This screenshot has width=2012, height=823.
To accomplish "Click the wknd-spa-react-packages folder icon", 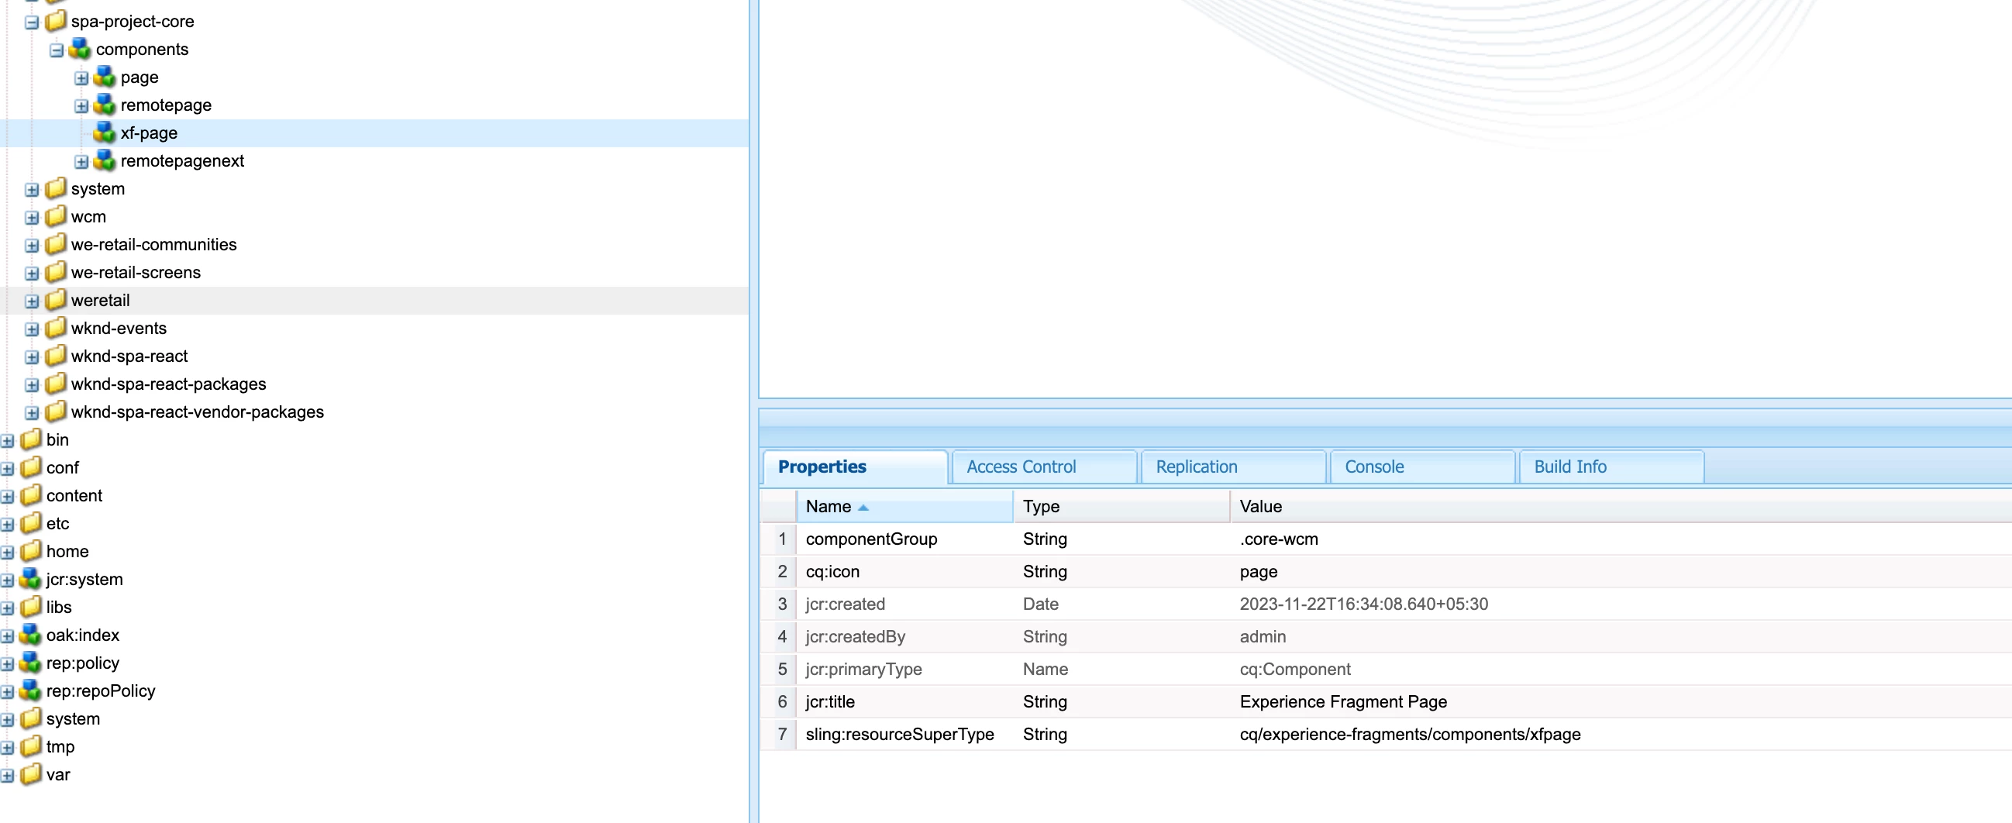I will tap(56, 384).
